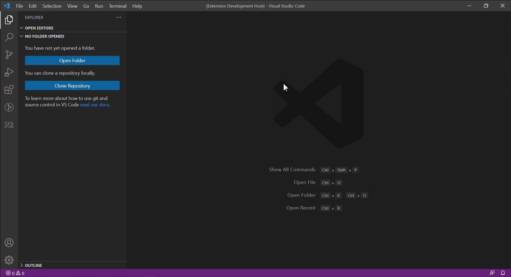The image size is (511, 277).
Task: Open the Explorer view in activity bar
Action: [x=9, y=20]
